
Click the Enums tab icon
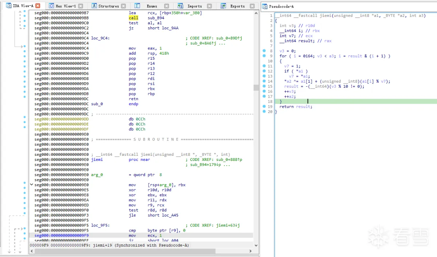pos(137,6)
